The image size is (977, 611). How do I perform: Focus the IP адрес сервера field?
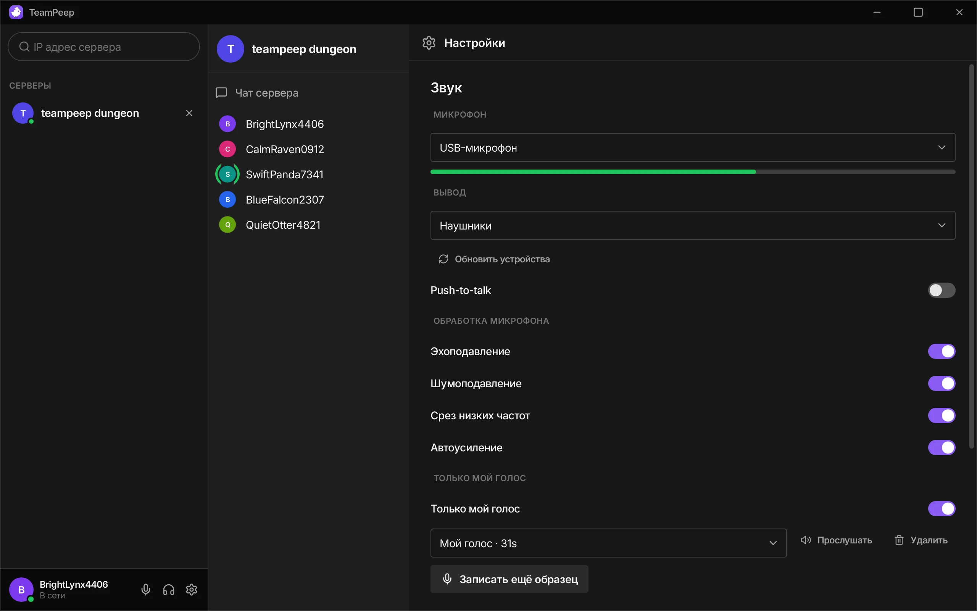tap(104, 47)
